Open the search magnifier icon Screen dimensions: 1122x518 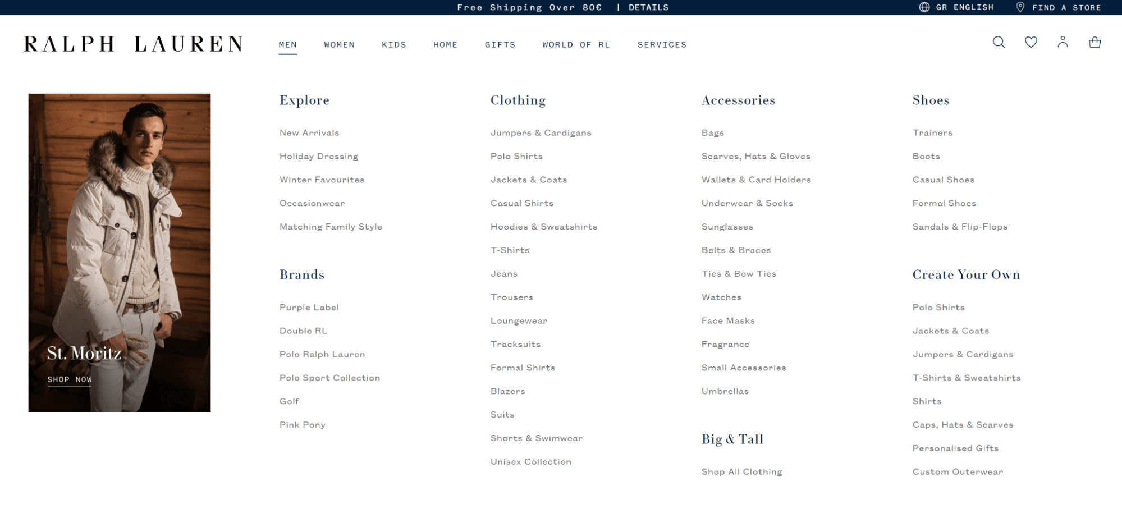[x=999, y=42]
